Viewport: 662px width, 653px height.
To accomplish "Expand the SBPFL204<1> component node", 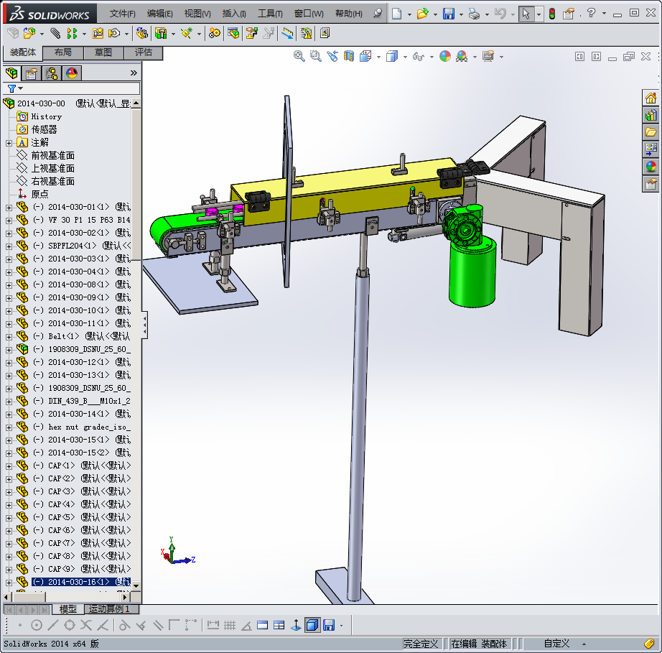I will pyautogui.click(x=9, y=246).
